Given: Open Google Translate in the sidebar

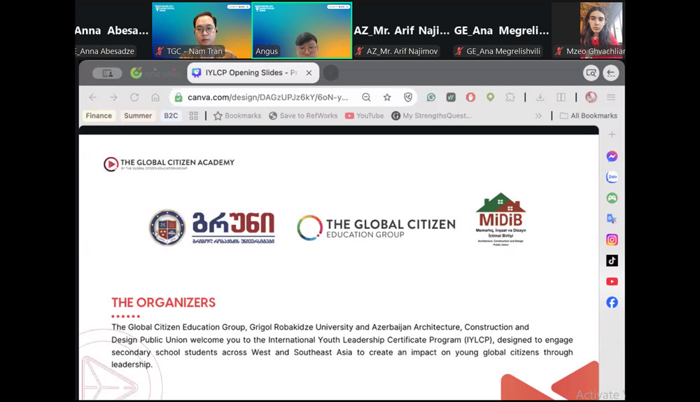Looking at the screenshot, I should point(612,219).
